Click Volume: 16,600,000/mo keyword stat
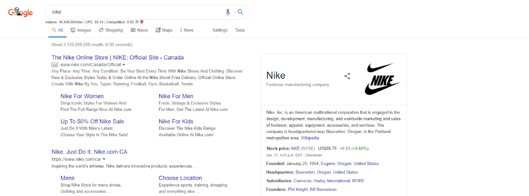529x196 pixels. click(64, 22)
